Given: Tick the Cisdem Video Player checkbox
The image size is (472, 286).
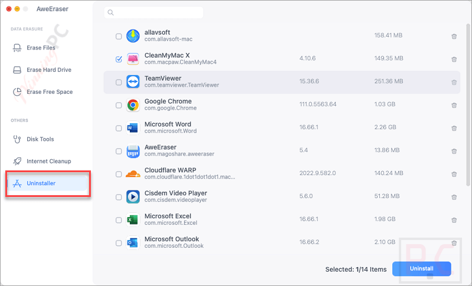Looking at the screenshot, I should point(119,197).
